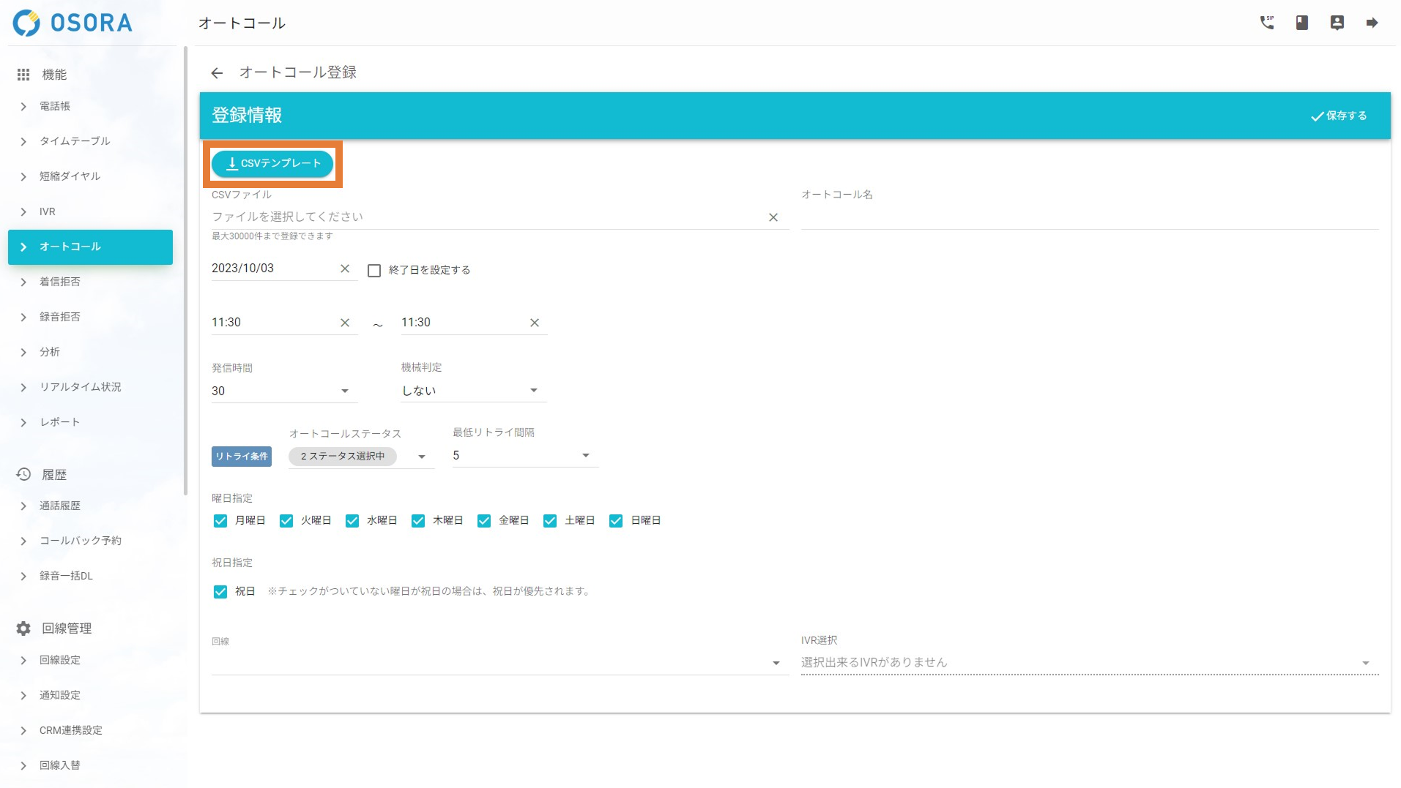Enable the 終了日を設定する checkbox
The height and width of the screenshot is (788, 1401).
coord(374,271)
